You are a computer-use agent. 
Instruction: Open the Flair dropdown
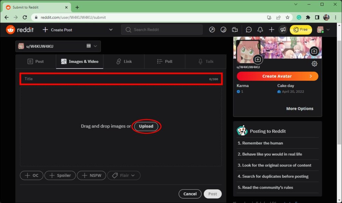point(123,175)
